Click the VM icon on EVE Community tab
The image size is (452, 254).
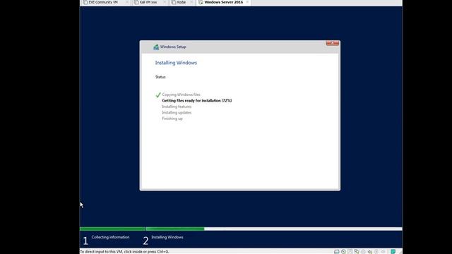tap(85, 2)
